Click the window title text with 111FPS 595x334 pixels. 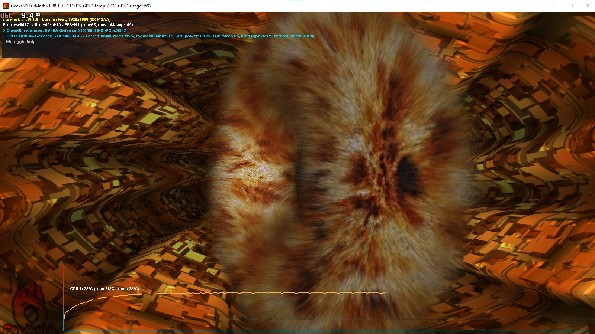click(x=81, y=6)
